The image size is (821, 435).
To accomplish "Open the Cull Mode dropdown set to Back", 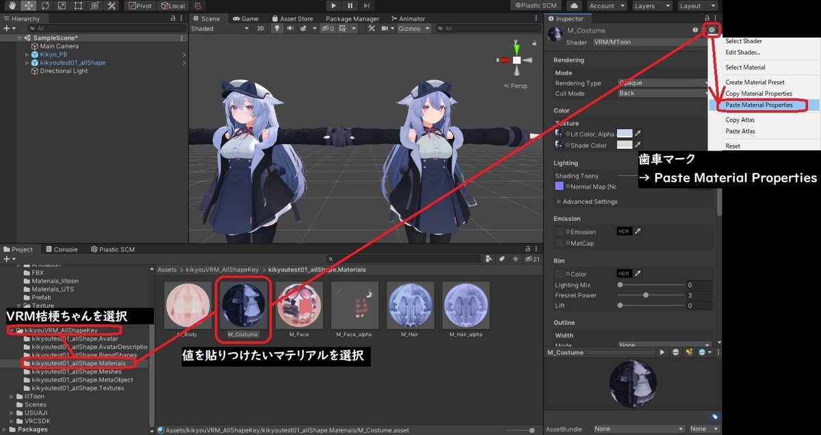I will pyautogui.click(x=662, y=93).
